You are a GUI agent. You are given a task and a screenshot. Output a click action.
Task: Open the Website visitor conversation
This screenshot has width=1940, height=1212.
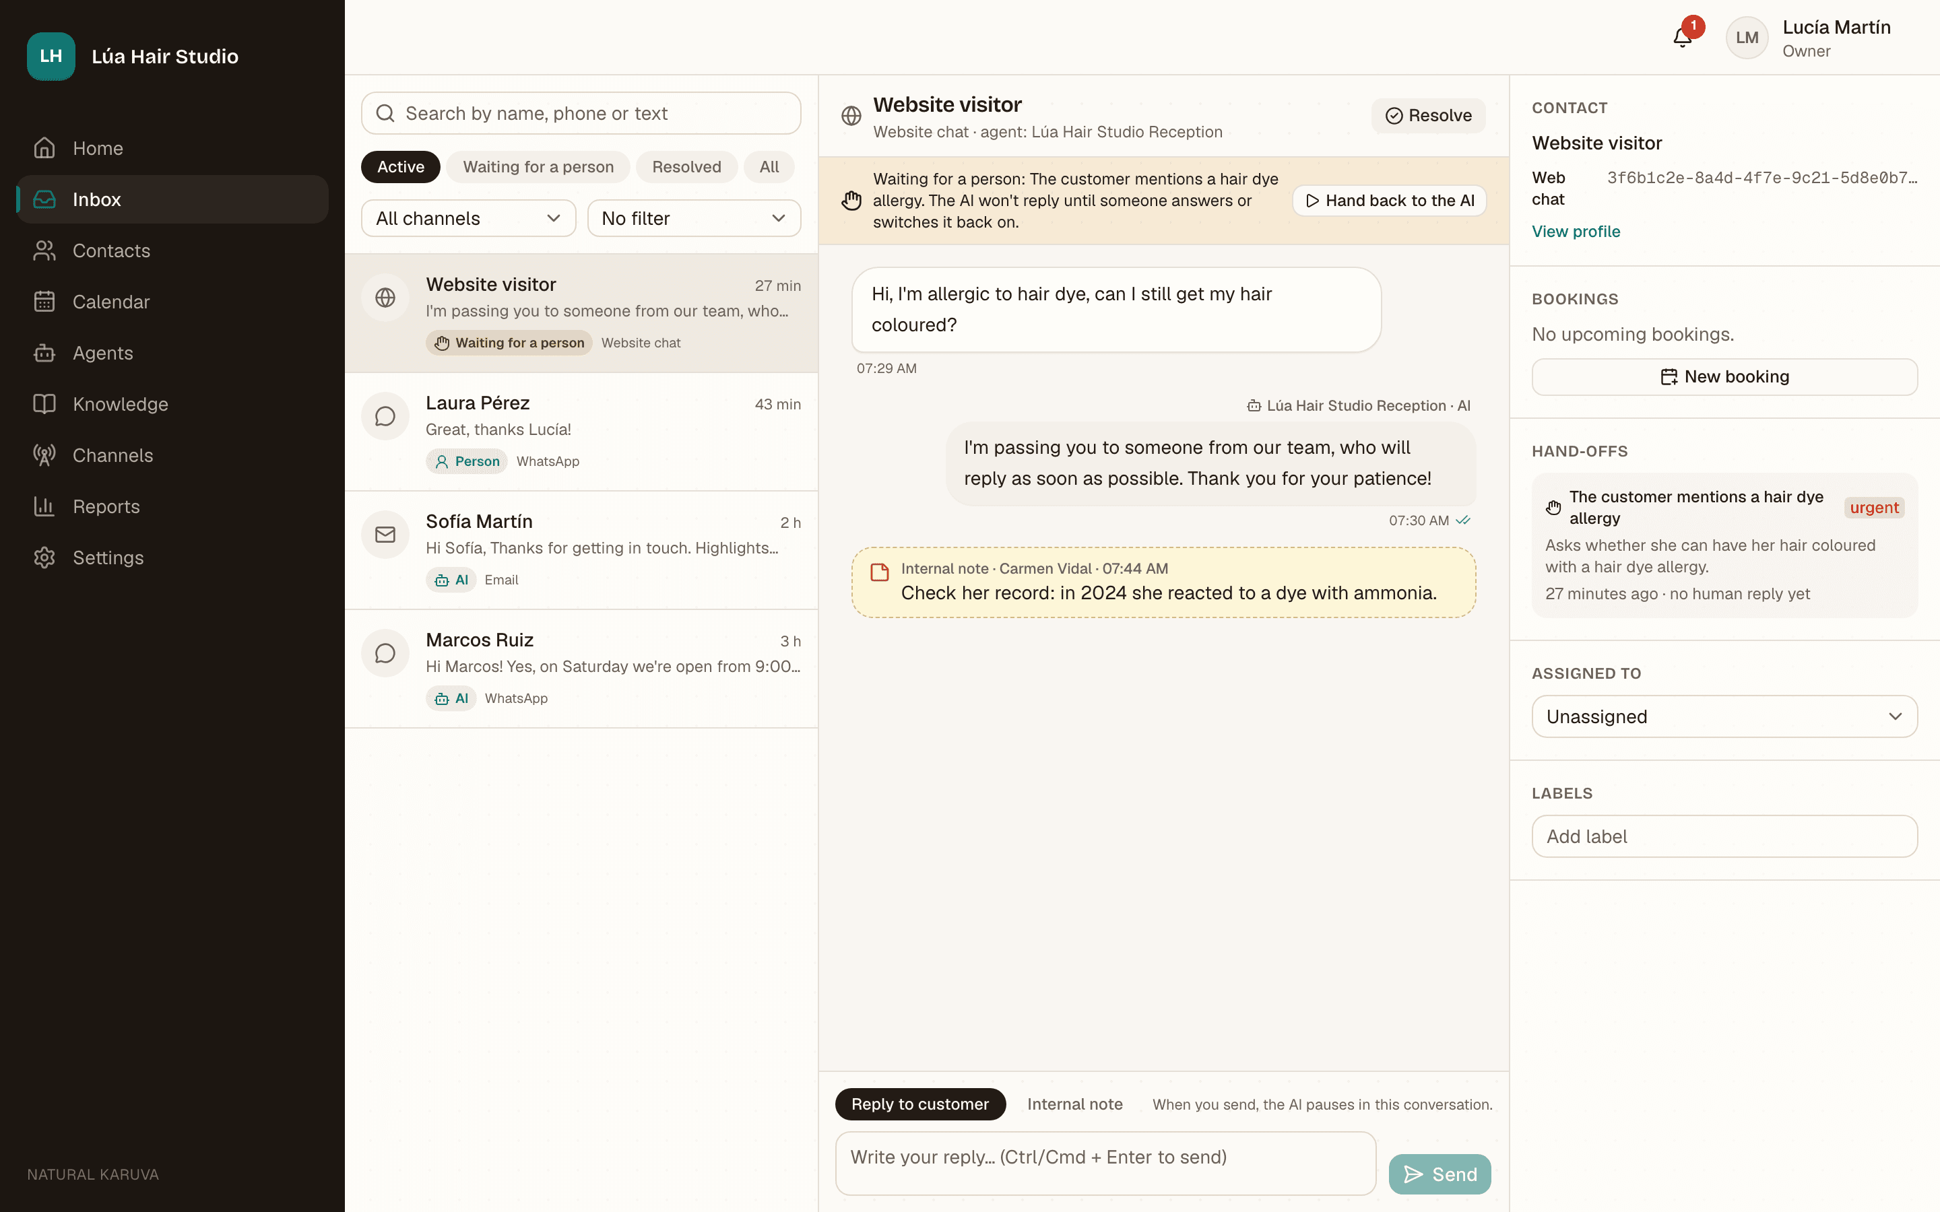(581, 313)
